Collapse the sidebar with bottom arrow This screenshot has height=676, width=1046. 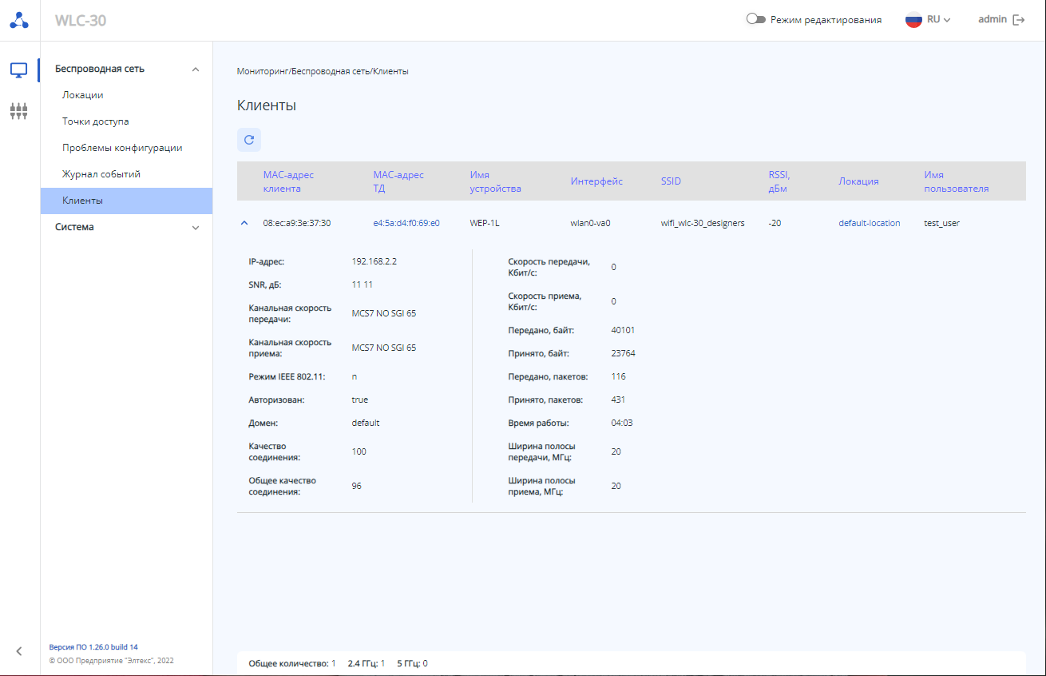click(19, 651)
